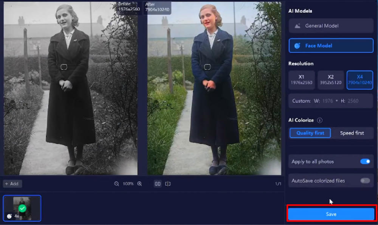Select Quality first colorize mode
Viewport: 378px width, 225px height.
tap(310, 133)
